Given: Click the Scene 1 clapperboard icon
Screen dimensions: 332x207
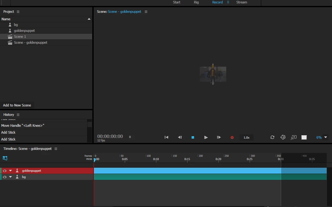Looking at the screenshot, I should [10, 37].
